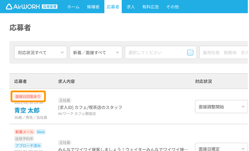Viewport: 249px width, 151px height.
Task: Click the 対応状況 column header
Action: 203,81
